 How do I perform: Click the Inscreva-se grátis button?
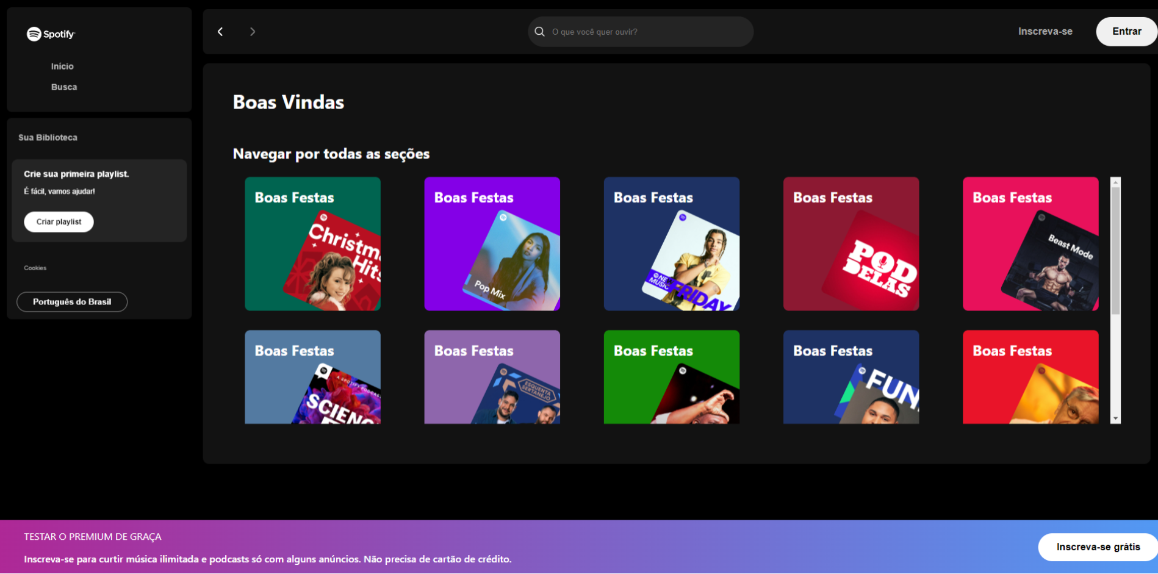pyautogui.click(x=1098, y=547)
